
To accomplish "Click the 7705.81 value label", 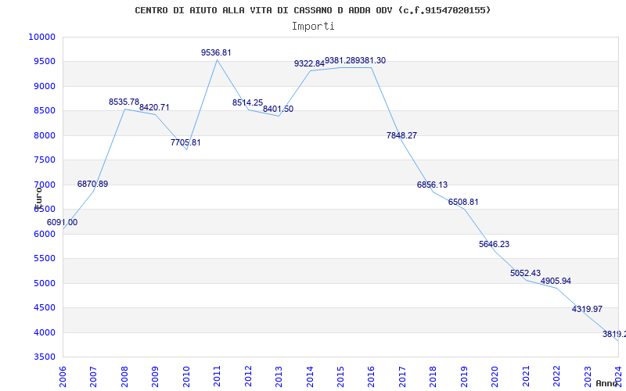I will click(x=185, y=143).
